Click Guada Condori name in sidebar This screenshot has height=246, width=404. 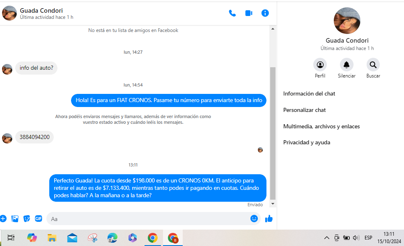click(x=347, y=41)
